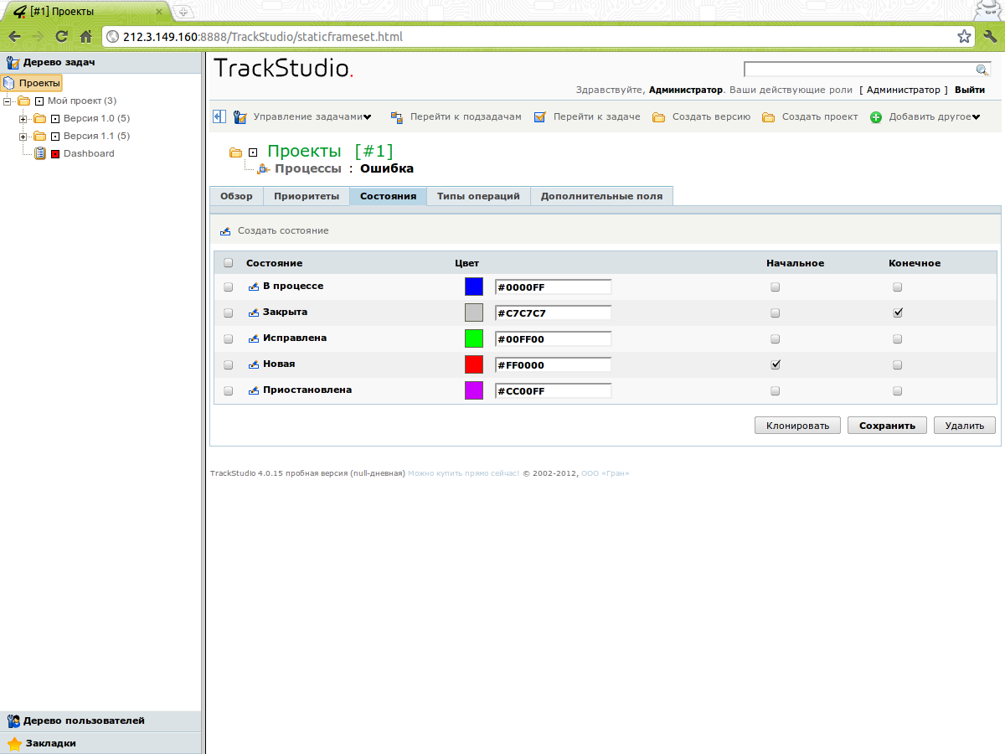1005x754 pixels.
Task: Open the Управление задачами dropdown arrow
Action: click(367, 117)
